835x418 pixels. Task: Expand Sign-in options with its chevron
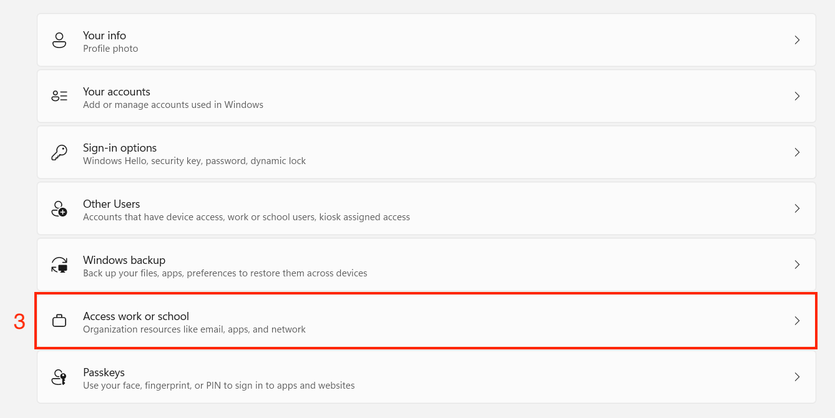[797, 152]
